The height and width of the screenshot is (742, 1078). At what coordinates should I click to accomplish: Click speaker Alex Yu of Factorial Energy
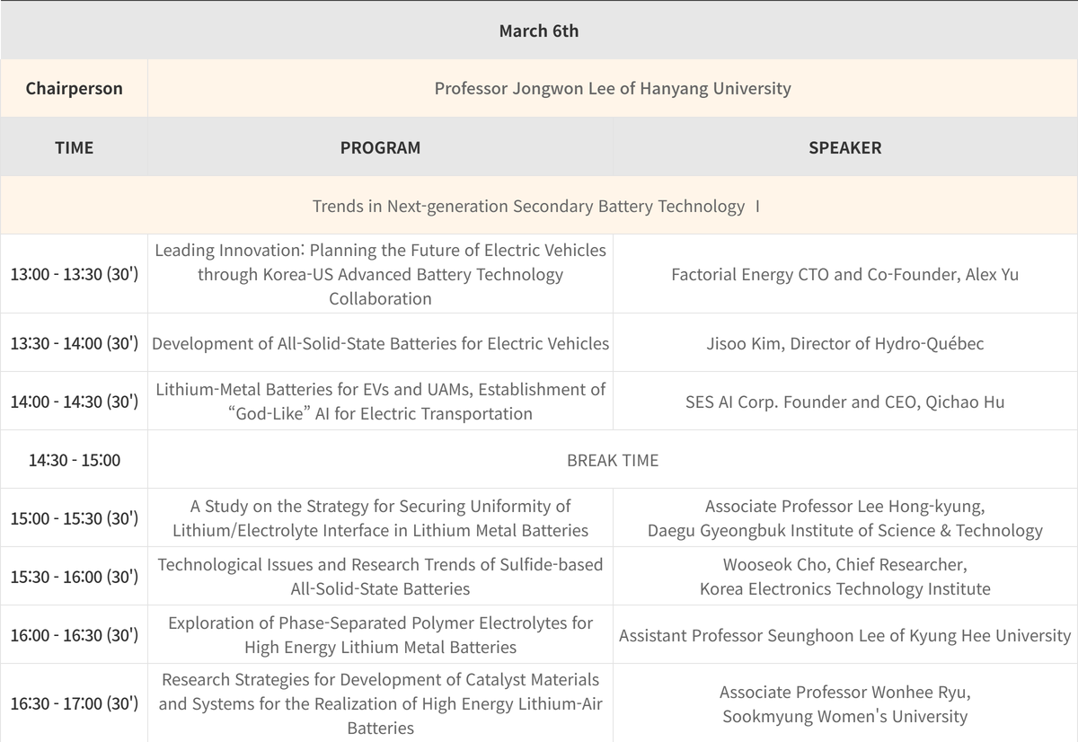844,274
